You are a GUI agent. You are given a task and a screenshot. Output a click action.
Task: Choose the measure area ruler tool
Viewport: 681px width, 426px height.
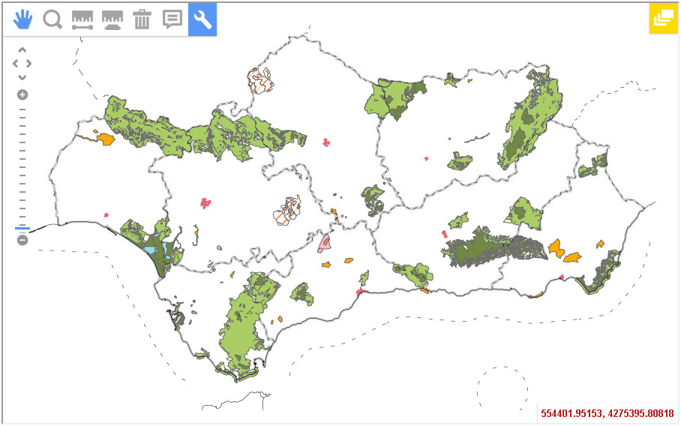tap(112, 20)
